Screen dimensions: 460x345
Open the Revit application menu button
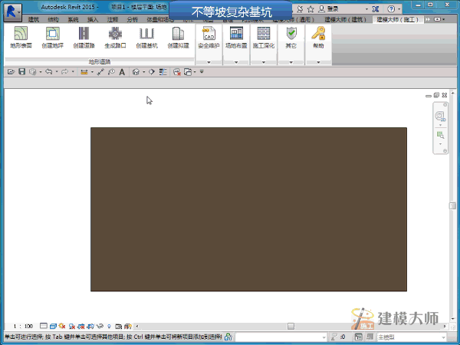point(12,12)
